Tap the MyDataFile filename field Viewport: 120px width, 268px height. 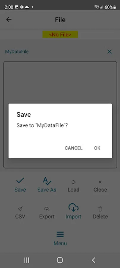[x=55, y=52]
